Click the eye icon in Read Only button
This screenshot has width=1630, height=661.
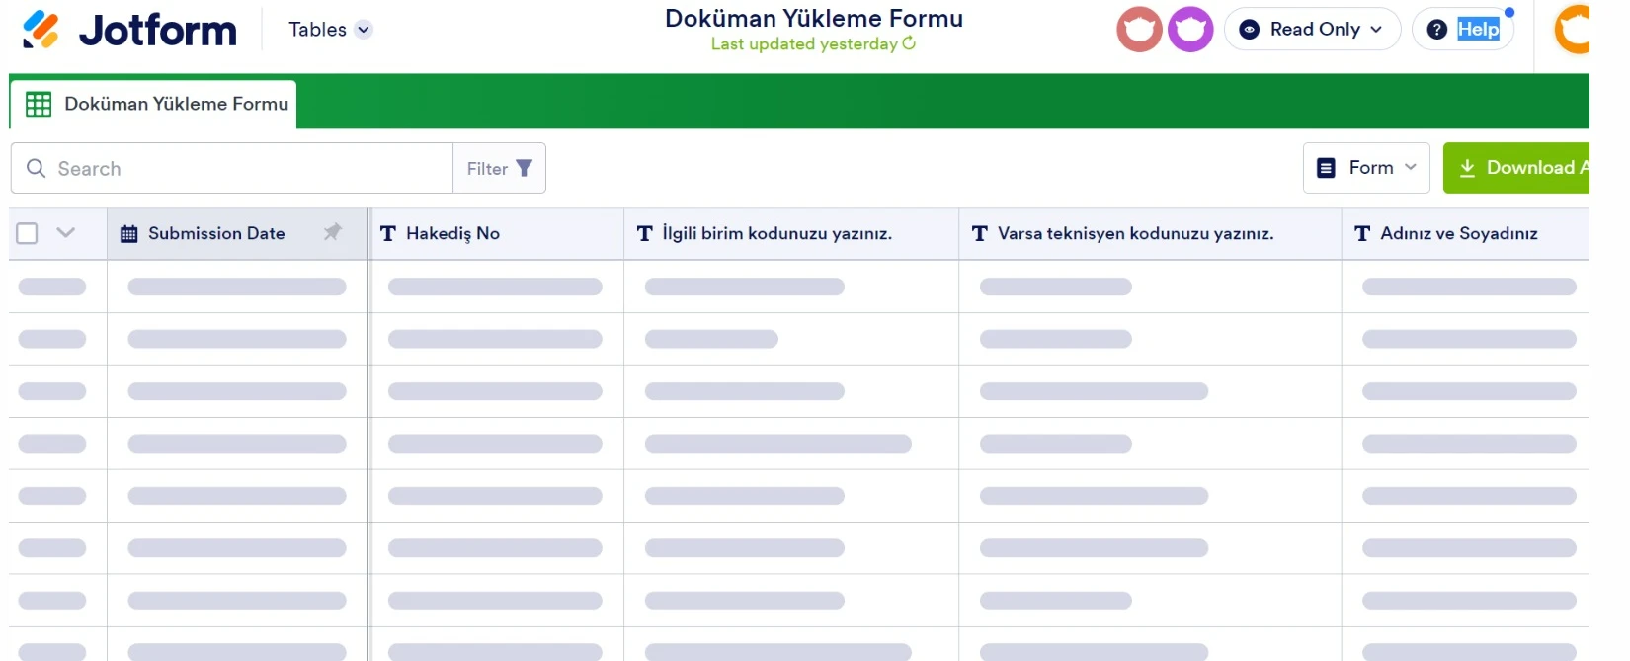point(1250,30)
